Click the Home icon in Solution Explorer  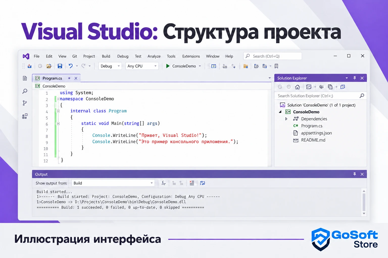point(298,87)
